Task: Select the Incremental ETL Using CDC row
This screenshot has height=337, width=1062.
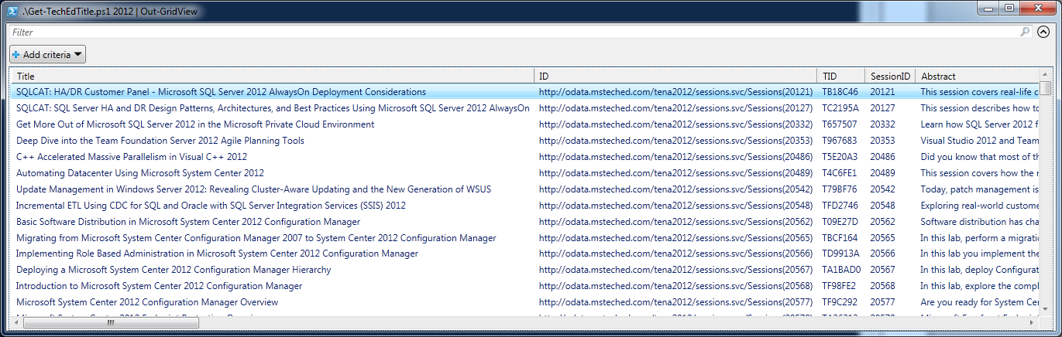Action: (x=211, y=206)
